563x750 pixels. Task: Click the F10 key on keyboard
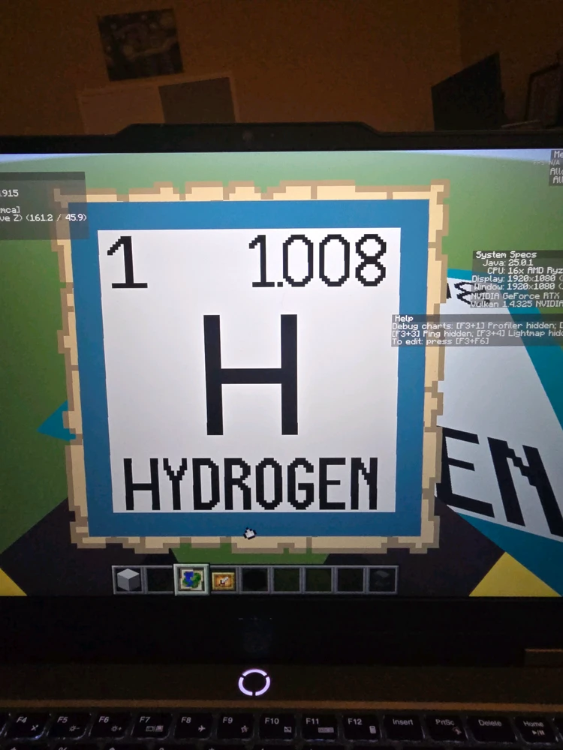[278, 725]
